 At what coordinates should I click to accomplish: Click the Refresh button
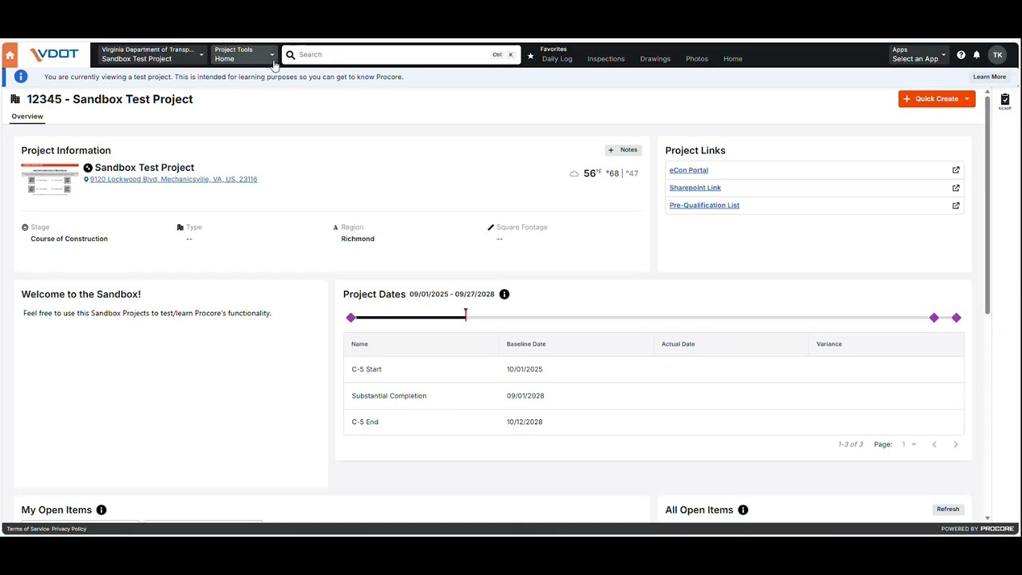pos(948,510)
